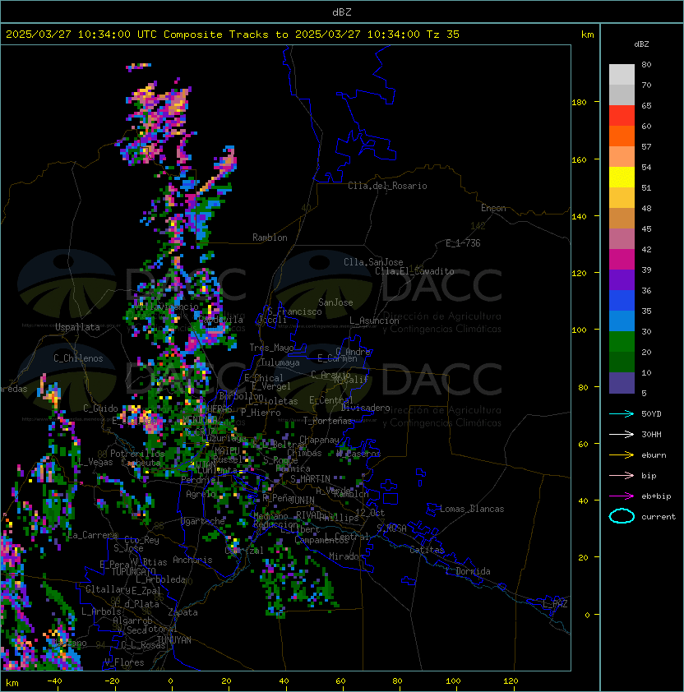The height and width of the screenshot is (692, 684).
Task: Click the 'Tres_Mayo' map label
Action: 271,348
